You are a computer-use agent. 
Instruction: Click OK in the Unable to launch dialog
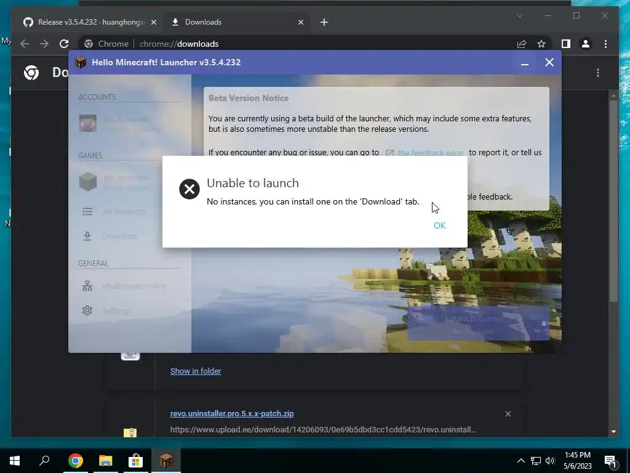[x=439, y=225]
